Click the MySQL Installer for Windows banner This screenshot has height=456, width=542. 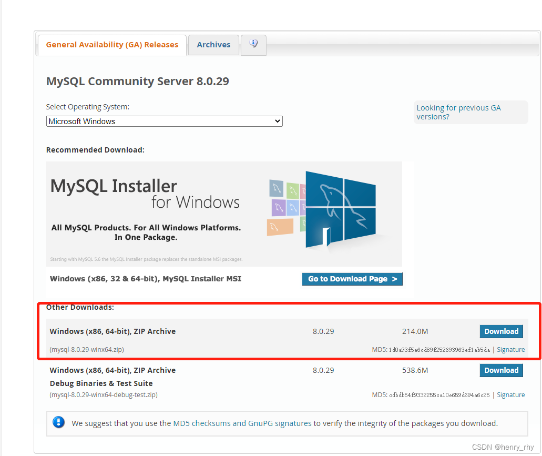(224, 214)
